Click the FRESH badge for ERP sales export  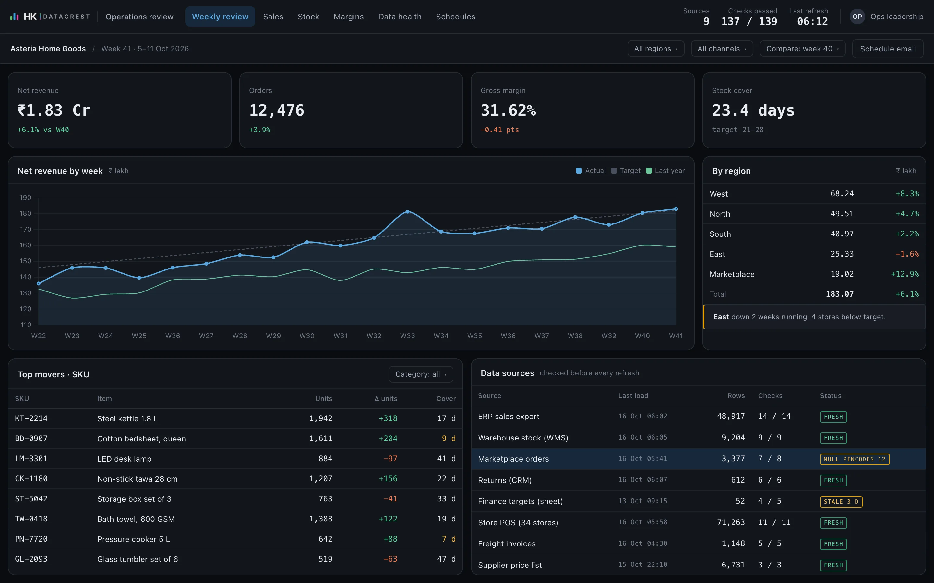coord(833,417)
